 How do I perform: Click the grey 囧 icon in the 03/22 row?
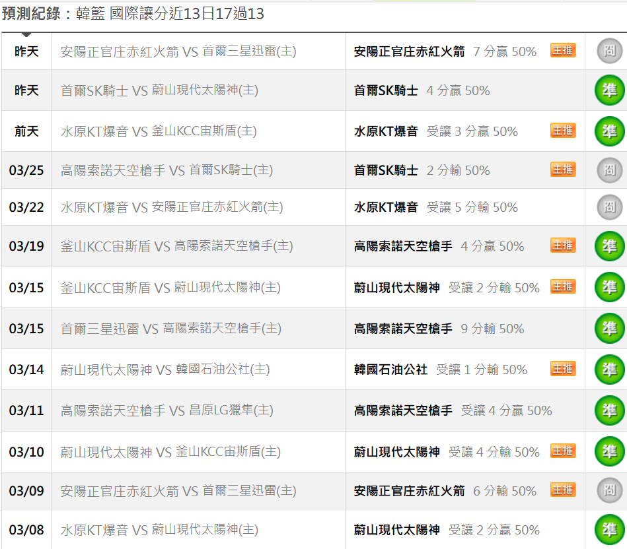coord(609,207)
